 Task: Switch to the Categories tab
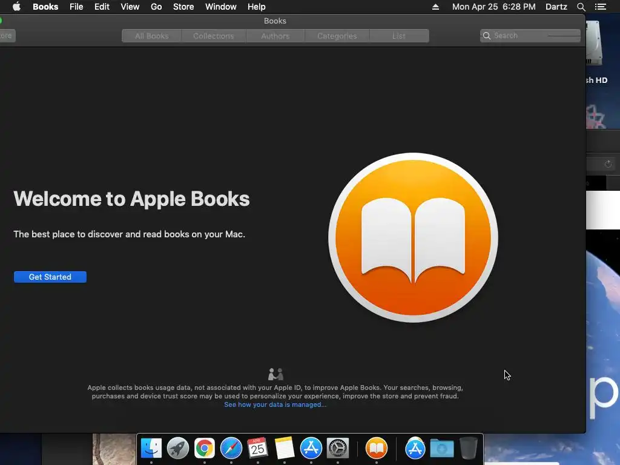[x=337, y=36]
